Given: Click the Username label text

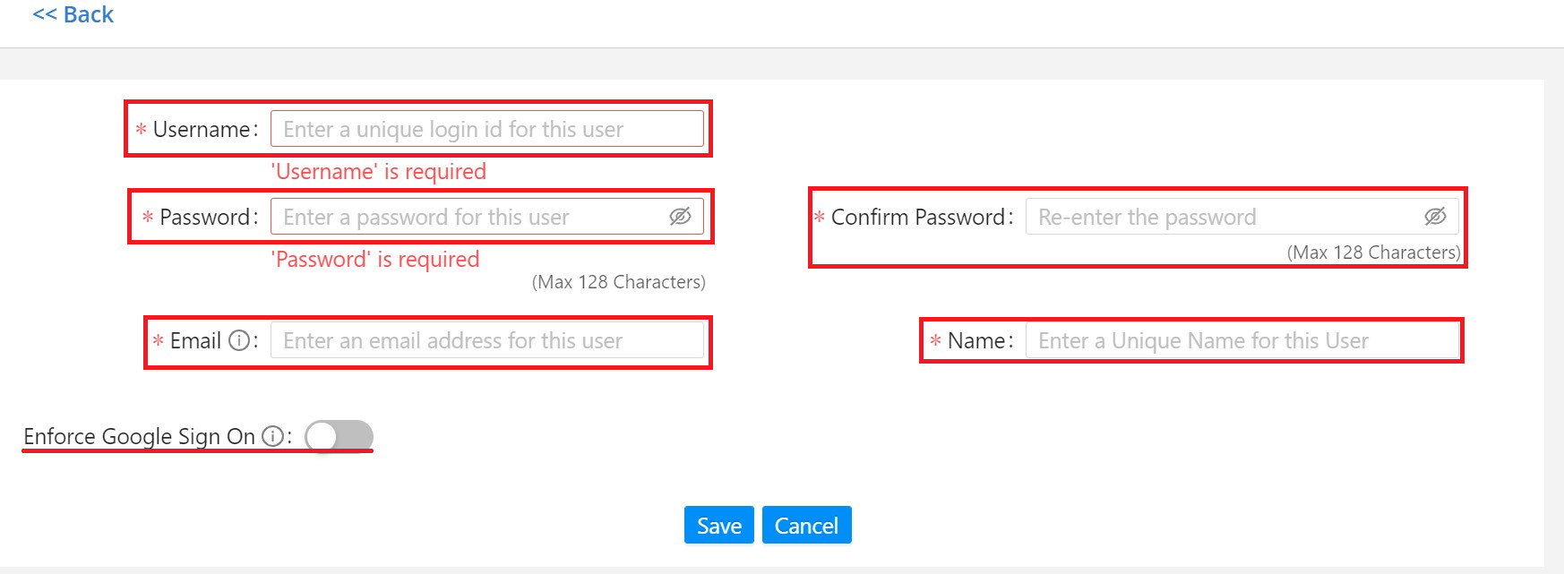Looking at the screenshot, I should (202, 129).
